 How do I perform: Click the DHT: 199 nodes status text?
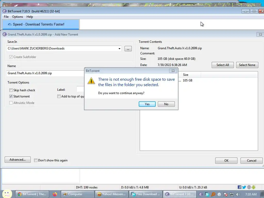click(87, 187)
